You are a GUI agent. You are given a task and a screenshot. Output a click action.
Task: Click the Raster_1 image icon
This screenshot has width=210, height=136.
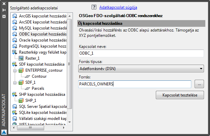point(21,58)
